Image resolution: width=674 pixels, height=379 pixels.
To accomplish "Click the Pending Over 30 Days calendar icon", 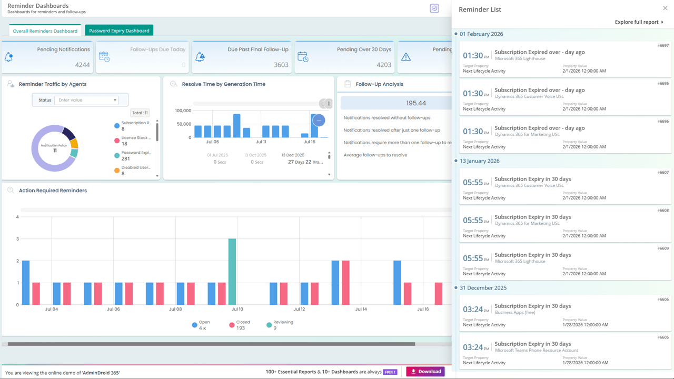I will coord(303,57).
